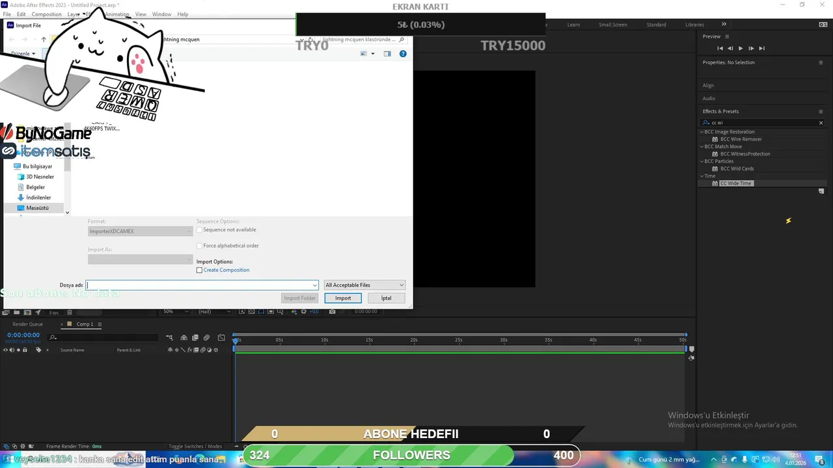Click timeline current timecode 0:00:00:00
Viewport: 833px width, 468px height.
[x=23, y=335]
